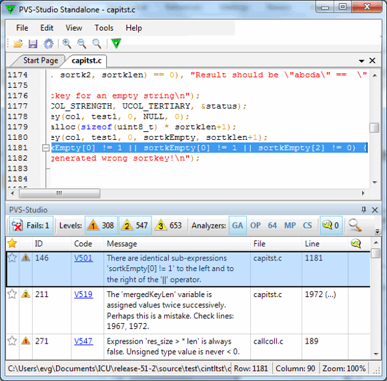Toggle Level 2 warnings filter showing 547
Viewport: 387px width, 381px height.
pos(135,225)
